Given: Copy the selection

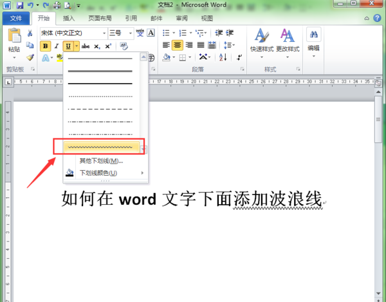Looking at the screenshot, I should 30,45.
